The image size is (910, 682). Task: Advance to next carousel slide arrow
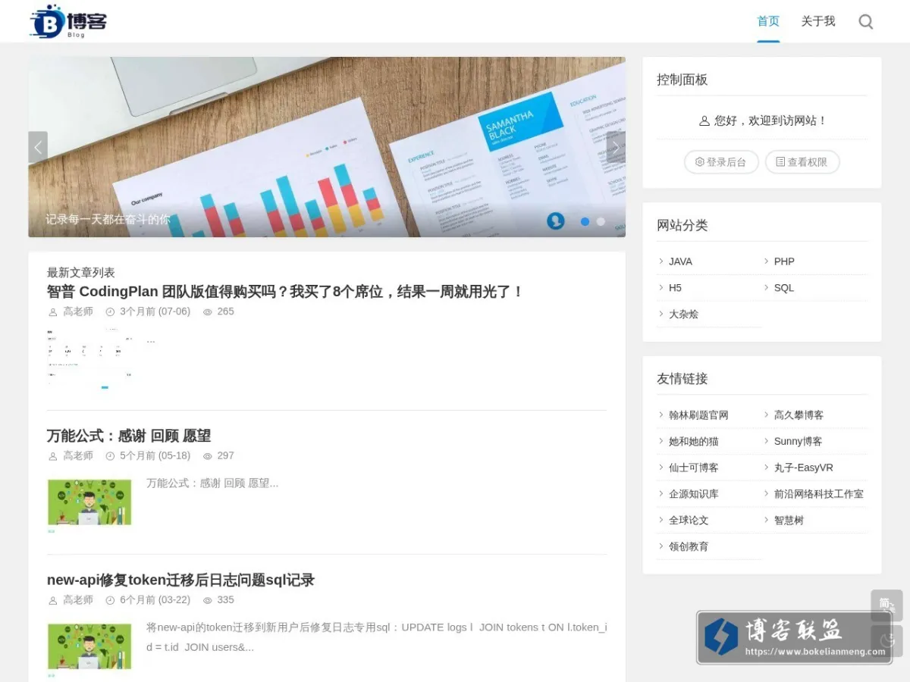[616, 147]
